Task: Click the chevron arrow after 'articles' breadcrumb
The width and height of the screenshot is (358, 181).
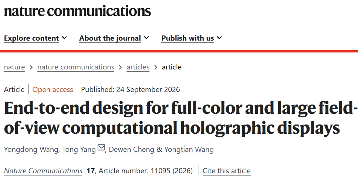Action: click(156, 67)
